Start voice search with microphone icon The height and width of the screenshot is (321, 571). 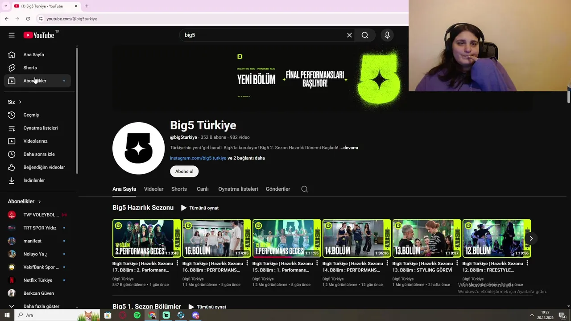[x=387, y=35]
